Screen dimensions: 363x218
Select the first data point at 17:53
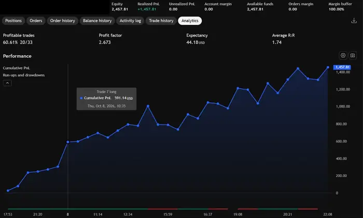8,191
